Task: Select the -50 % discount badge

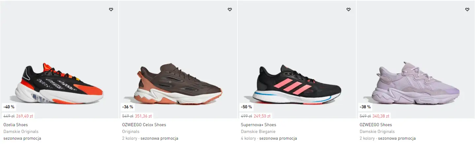Action: (246, 107)
